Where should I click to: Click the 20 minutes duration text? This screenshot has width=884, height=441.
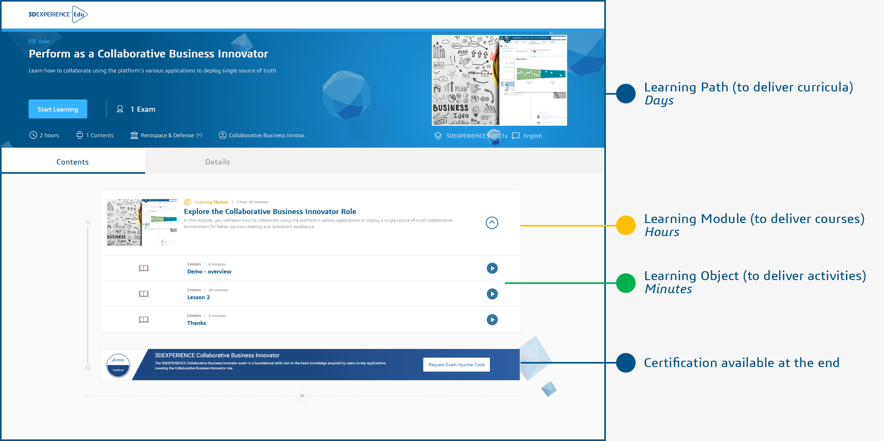tap(218, 290)
